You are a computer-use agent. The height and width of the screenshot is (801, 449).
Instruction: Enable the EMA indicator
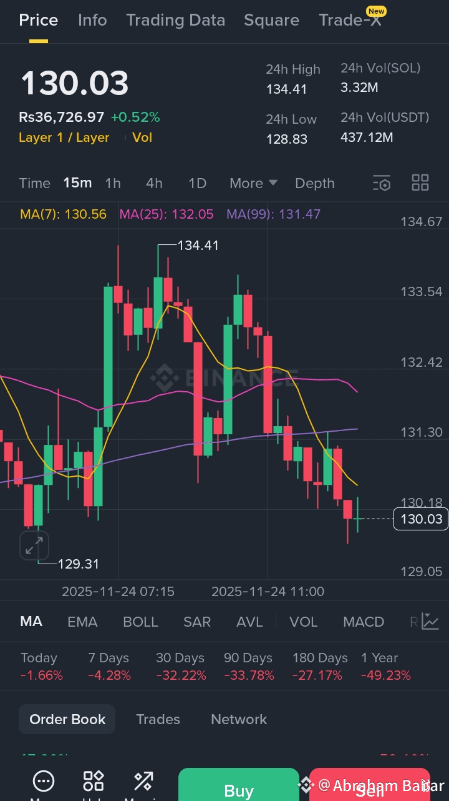pyautogui.click(x=82, y=622)
